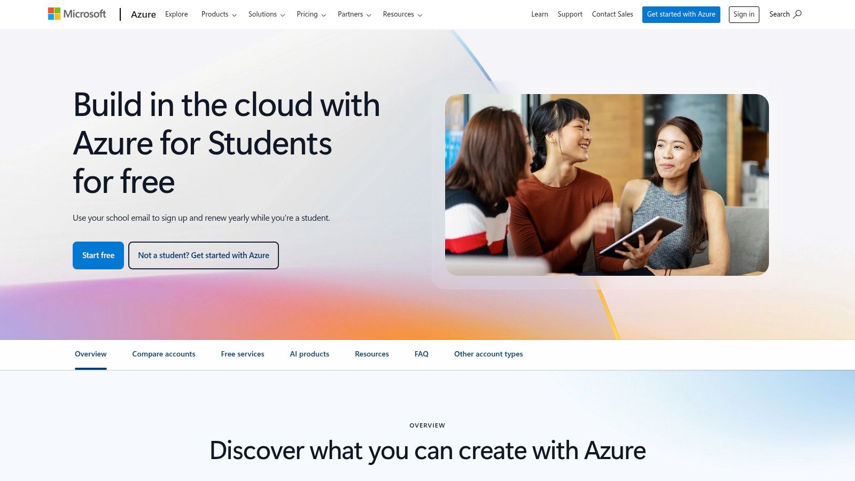The image size is (855, 481).
Task: Click Get started with Azure header button
Action: tap(681, 14)
